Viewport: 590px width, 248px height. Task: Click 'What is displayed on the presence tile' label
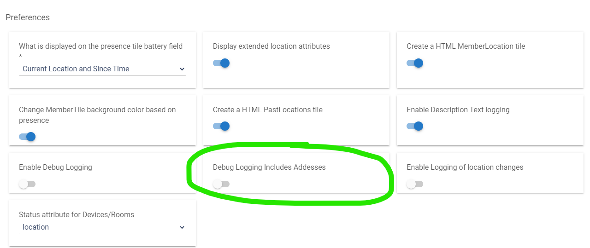click(100, 46)
